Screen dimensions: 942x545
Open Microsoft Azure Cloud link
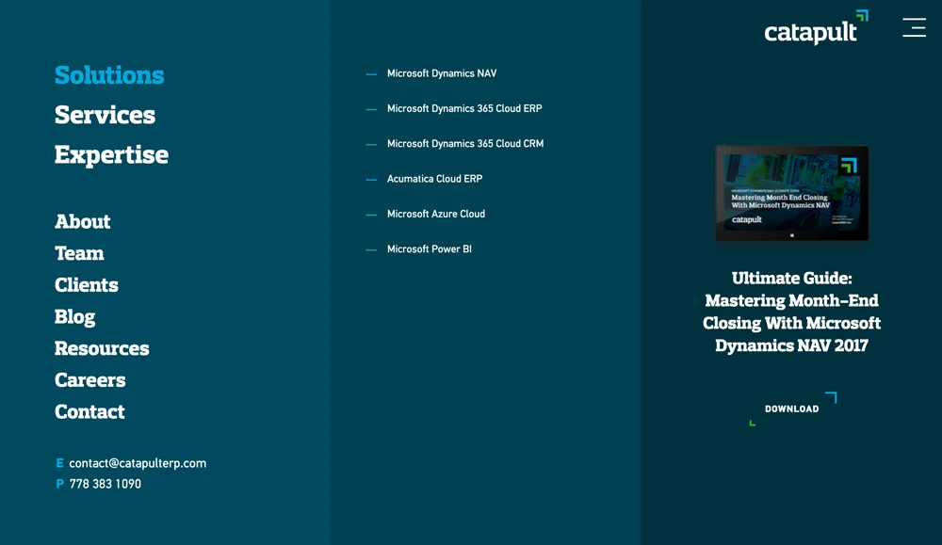[435, 214]
